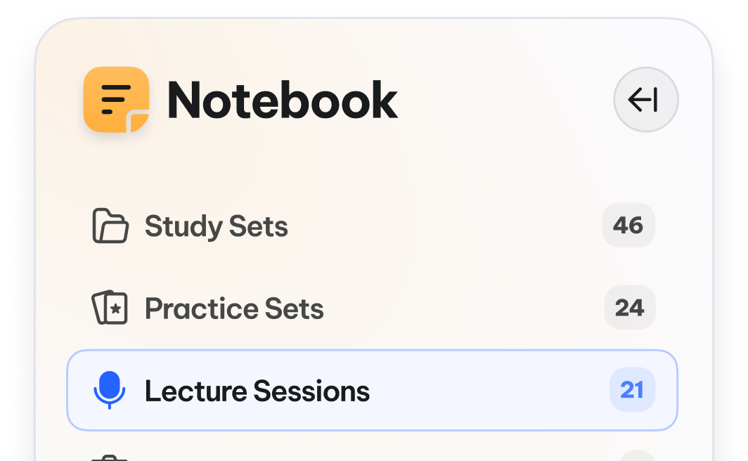This screenshot has height=461, width=748.
Task: Click the Practice Sets flashcards icon
Action: [x=110, y=308]
